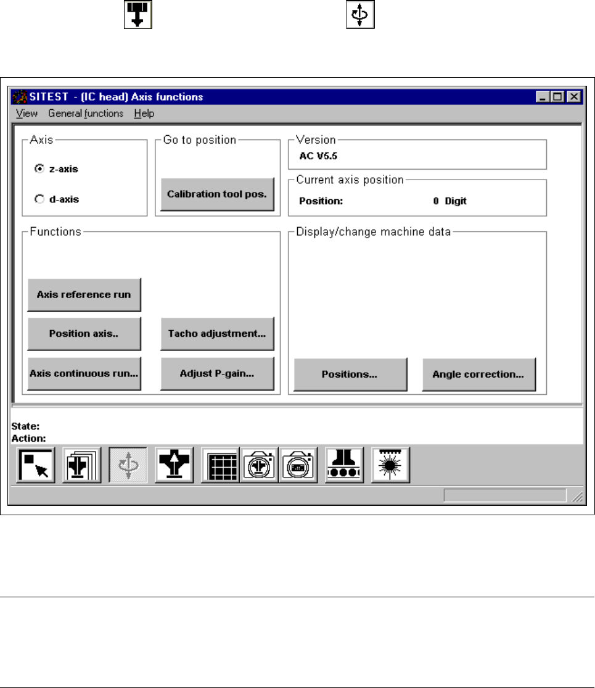
Task: Open the General functions menu
Action: [x=86, y=114]
